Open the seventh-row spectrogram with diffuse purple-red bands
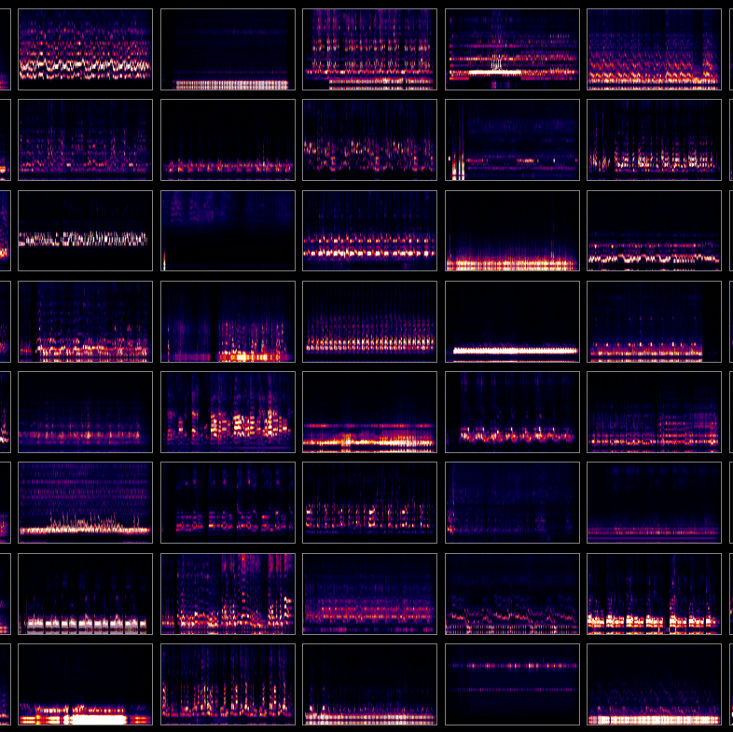Screen dimensions: 733x732 click(370, 594)
